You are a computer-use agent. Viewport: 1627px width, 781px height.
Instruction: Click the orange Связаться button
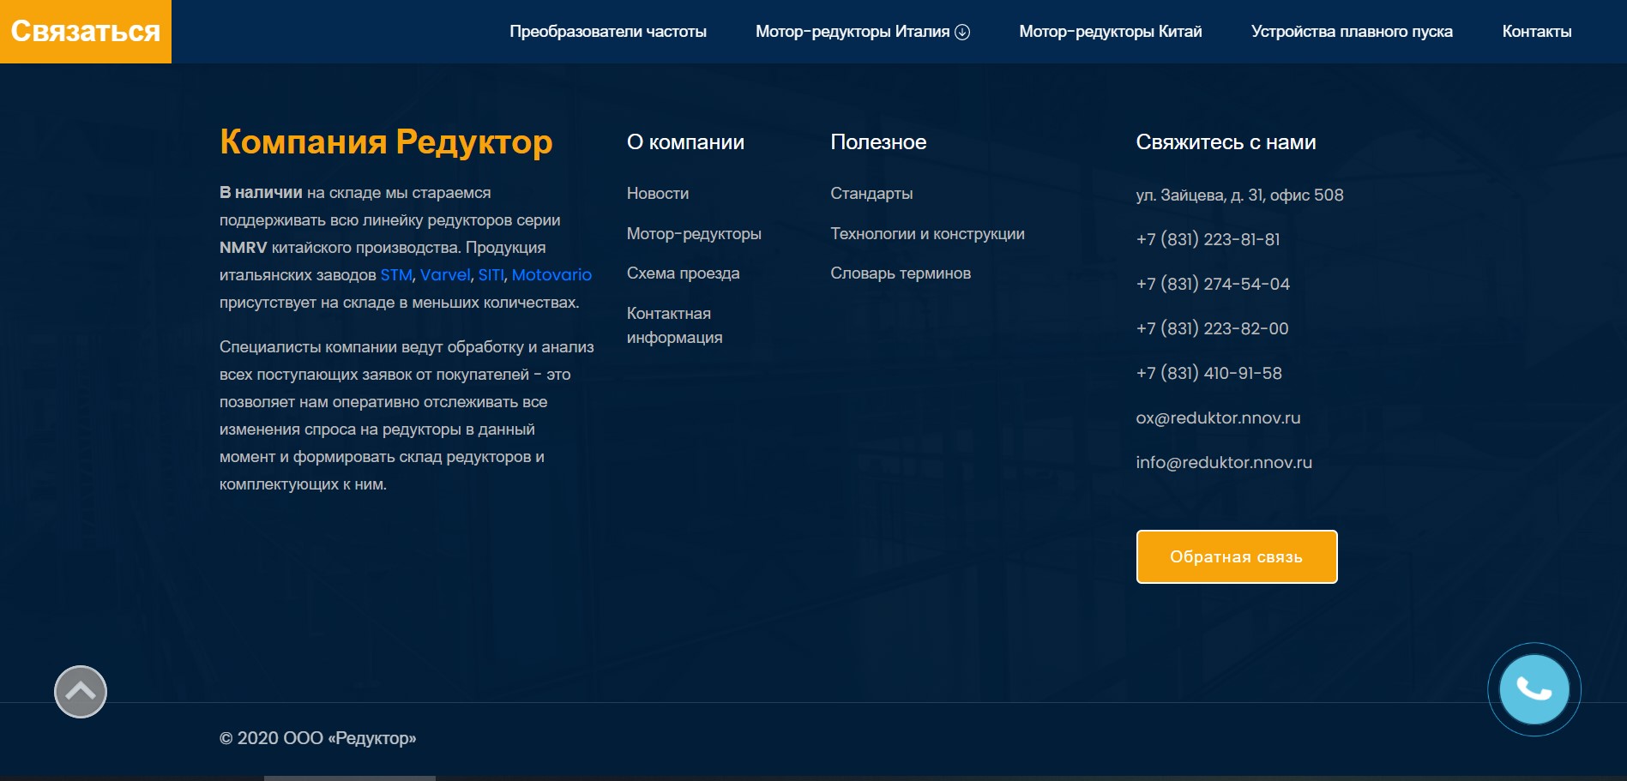86,32
